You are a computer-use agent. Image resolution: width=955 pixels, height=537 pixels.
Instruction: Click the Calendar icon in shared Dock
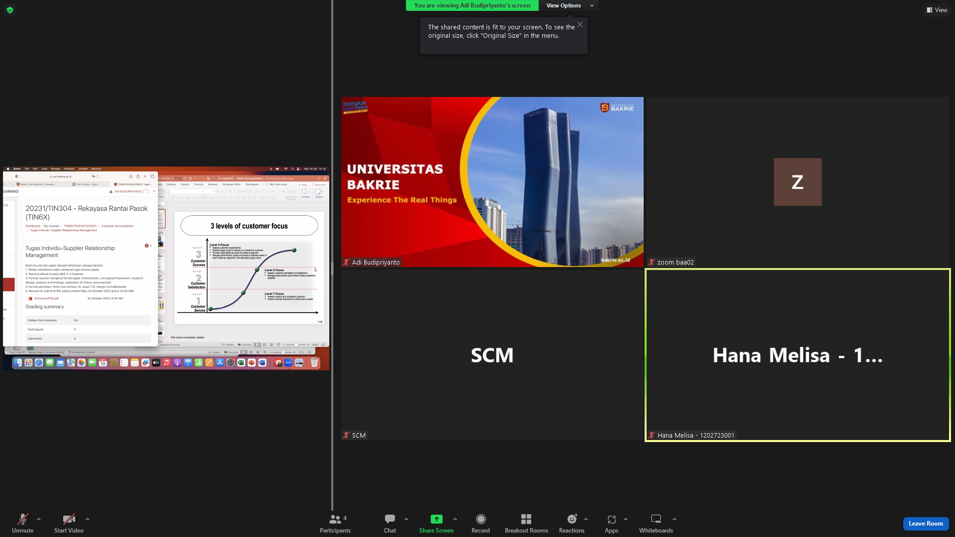[103, 363]
